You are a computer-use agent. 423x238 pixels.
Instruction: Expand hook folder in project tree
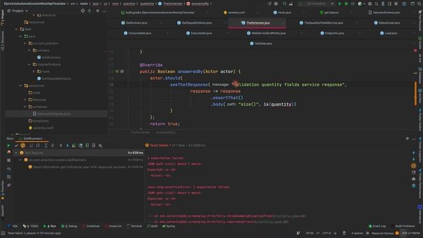coord(34,71)
